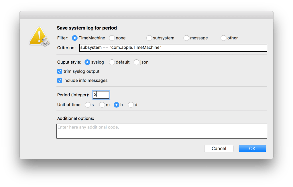Click the Additional options text area

point(162,131)
